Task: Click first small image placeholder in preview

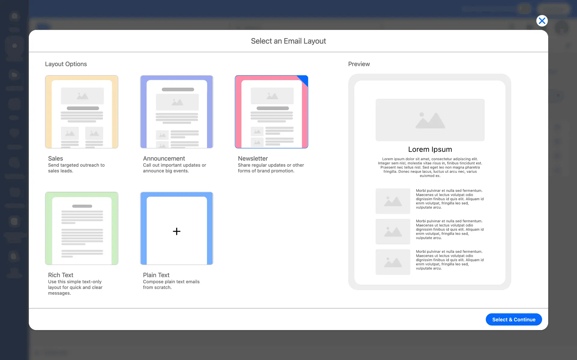Action: click(393, 201)
